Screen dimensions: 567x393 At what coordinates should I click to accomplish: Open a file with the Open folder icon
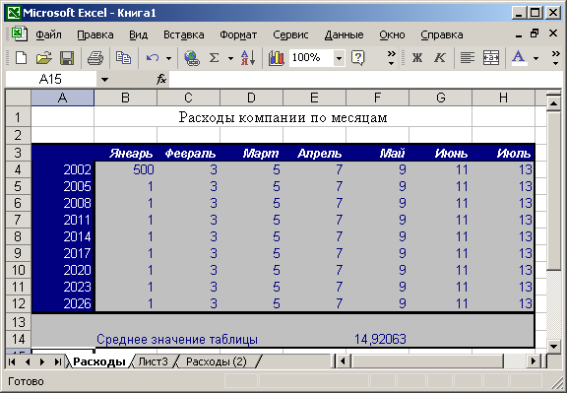click(x=44, y=57)
